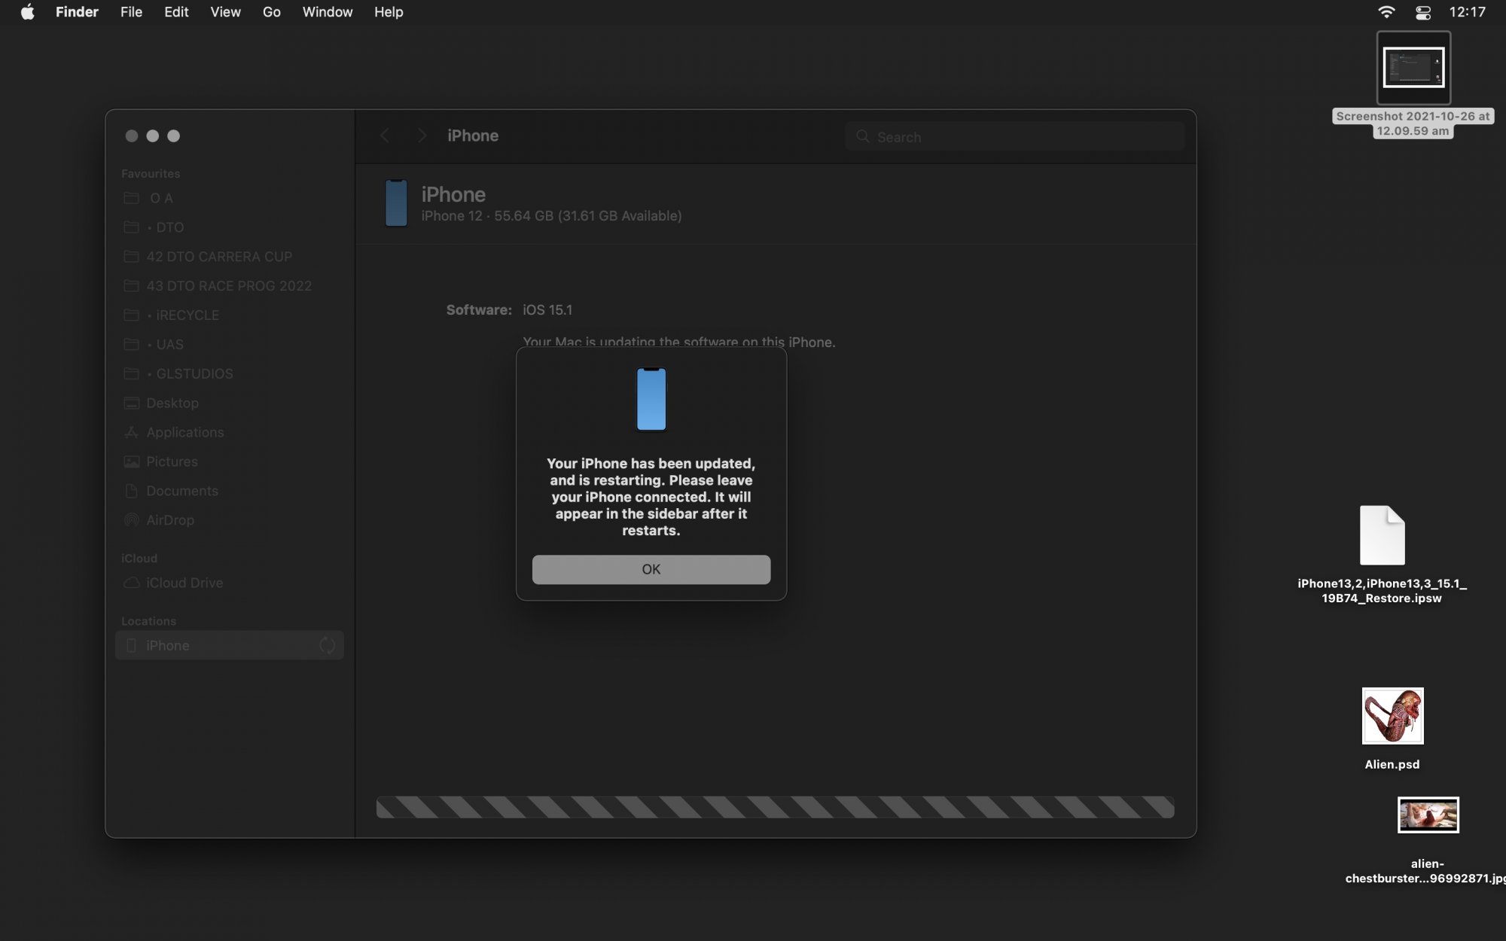Click the OK button to dismiss dialog

pos(651,568)
